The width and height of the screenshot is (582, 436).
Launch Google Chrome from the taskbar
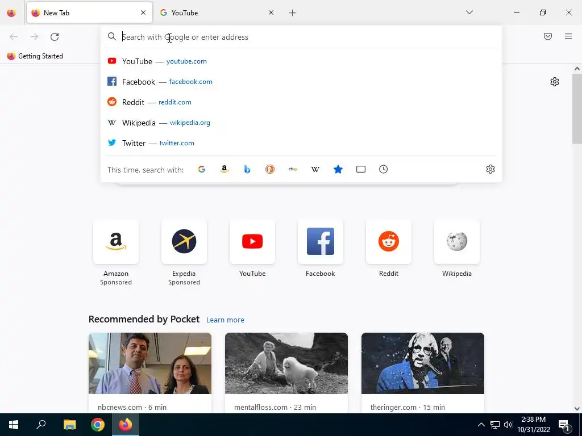(98, 425)
